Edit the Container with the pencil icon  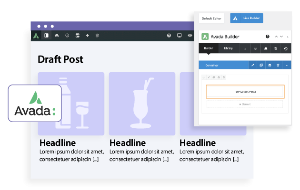click(253, 65)
